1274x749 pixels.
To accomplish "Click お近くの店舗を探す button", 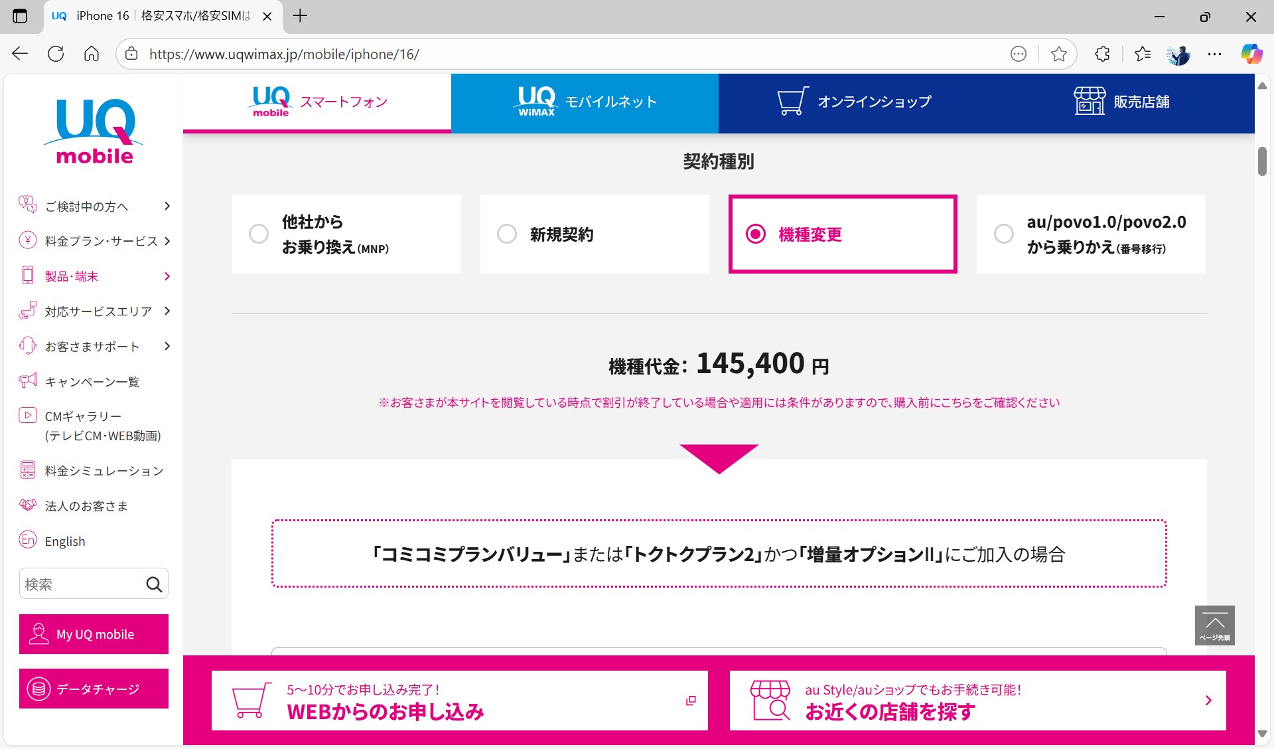I will (978, 701).
